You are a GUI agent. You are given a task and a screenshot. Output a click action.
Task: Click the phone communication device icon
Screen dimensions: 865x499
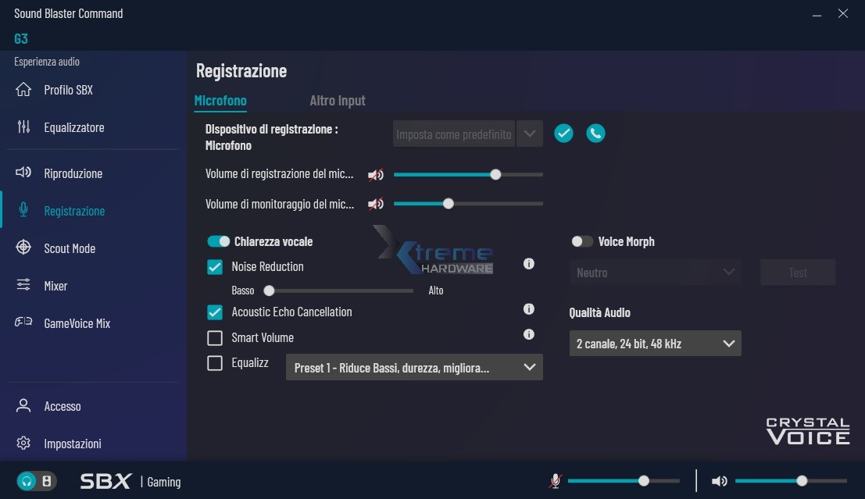click(x=595, y=134)
